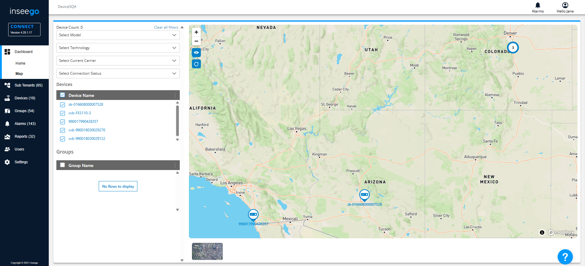Switch to satellite map thumbnail
Screen dimensions: 585x266
tap(207, 251)
